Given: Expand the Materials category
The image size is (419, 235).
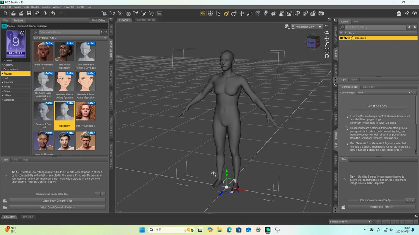Looking at the screenshot, I should pyautogui.click(x=2, y=83).
